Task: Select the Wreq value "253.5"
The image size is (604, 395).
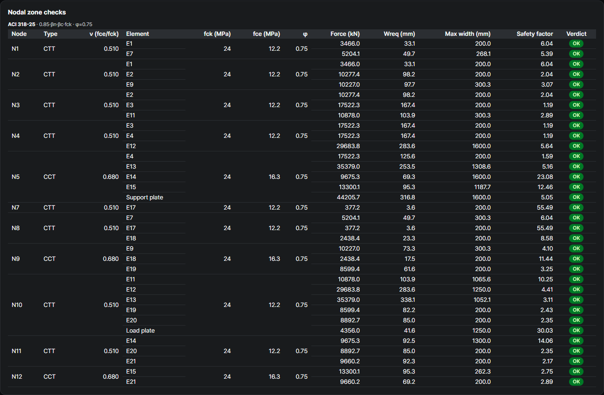Action: click(x=408, y=167)
